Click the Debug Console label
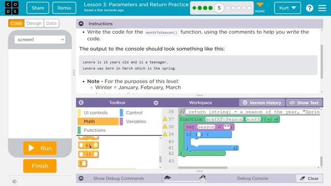 (253, 178)
